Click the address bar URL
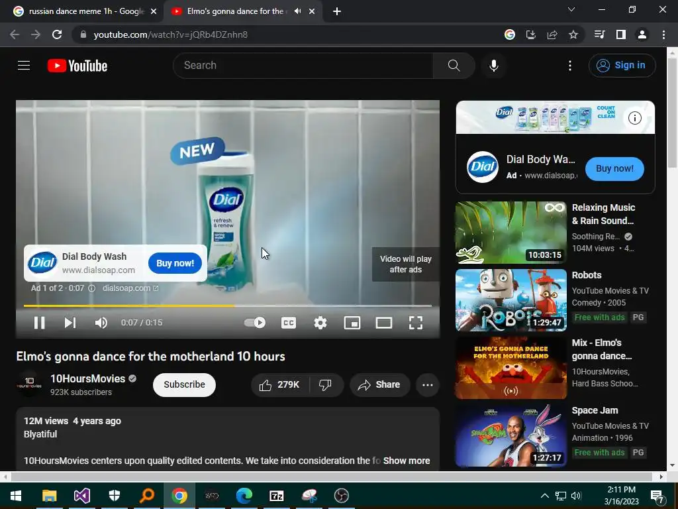The image size is (678, 509). click(x=170, y=34)
